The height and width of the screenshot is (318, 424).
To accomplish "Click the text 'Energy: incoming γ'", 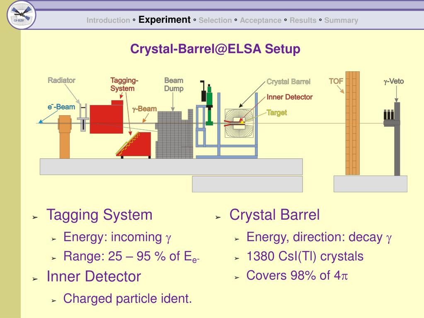I will (117, 237).
